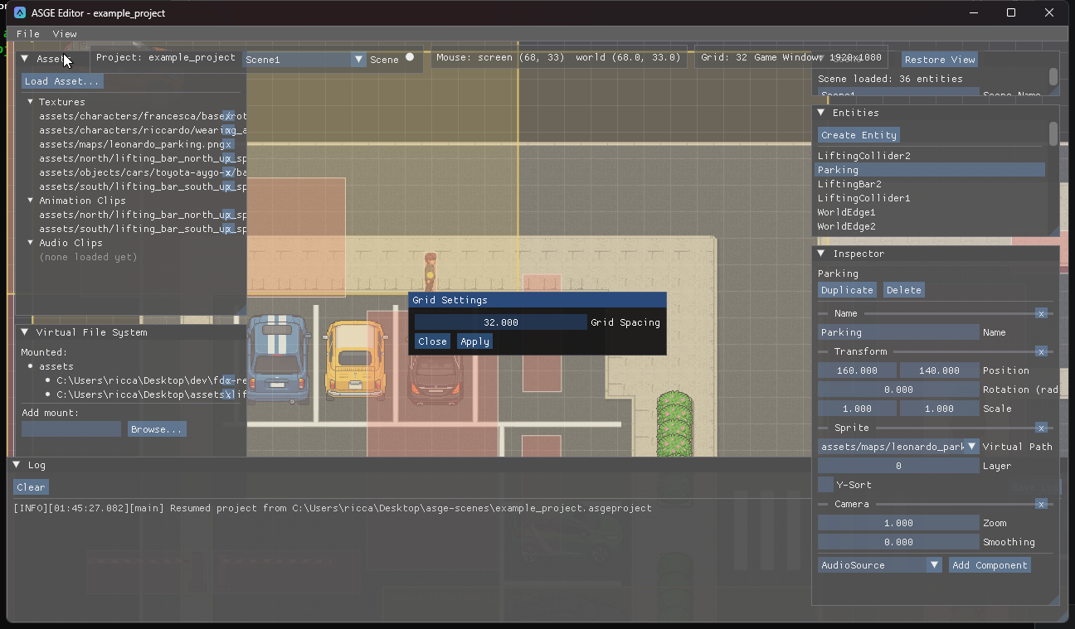Collapse the Assets panel arrow
1075x629 pixels.
[x=25, y=59]
